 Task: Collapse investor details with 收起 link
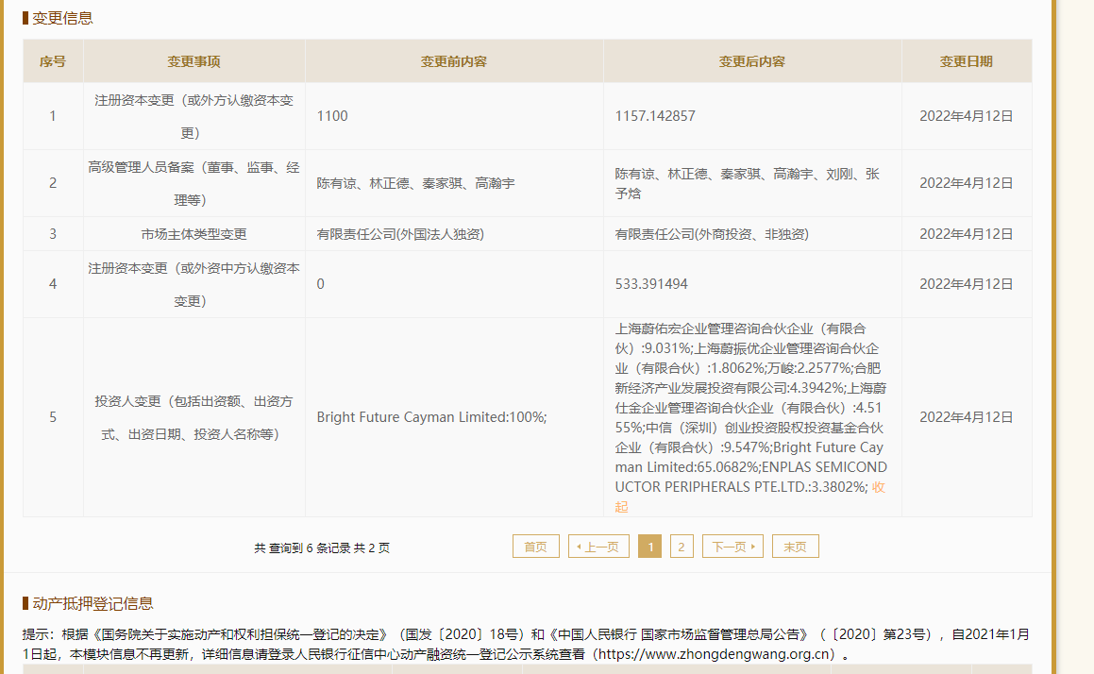(878, 487)
